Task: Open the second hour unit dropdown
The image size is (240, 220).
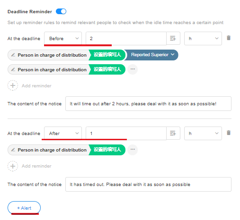Action: pos(203,133)
